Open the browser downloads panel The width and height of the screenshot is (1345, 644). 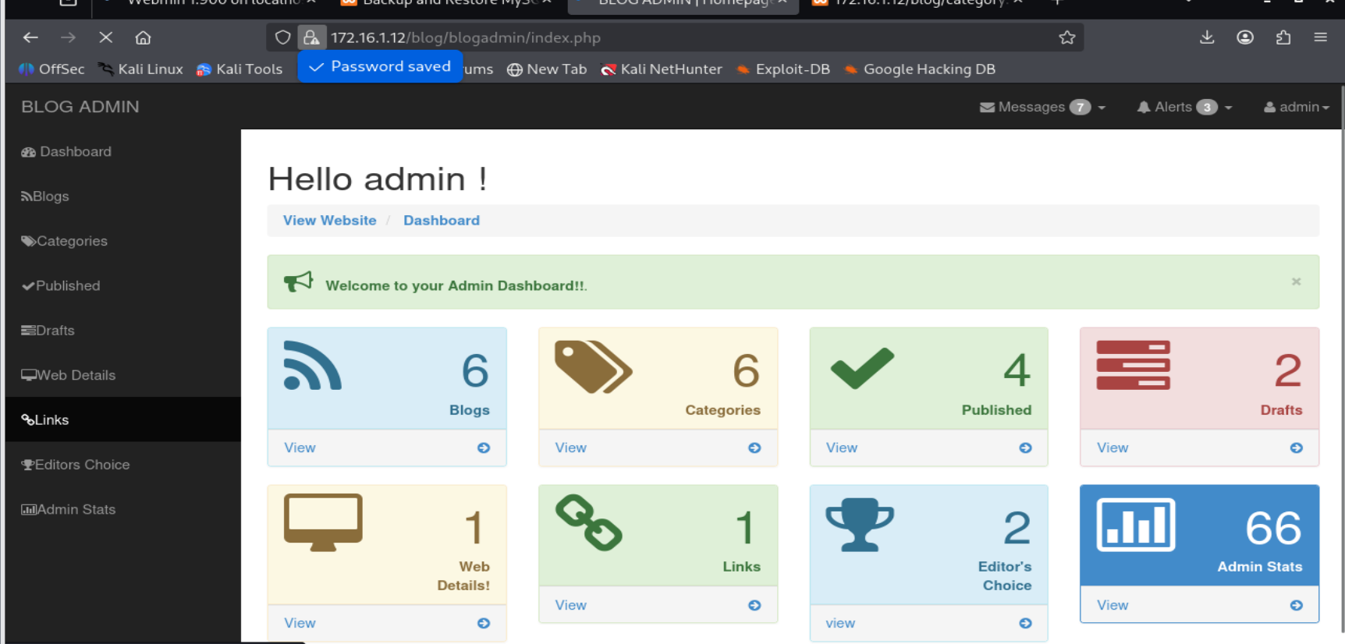coord(1207,37)
